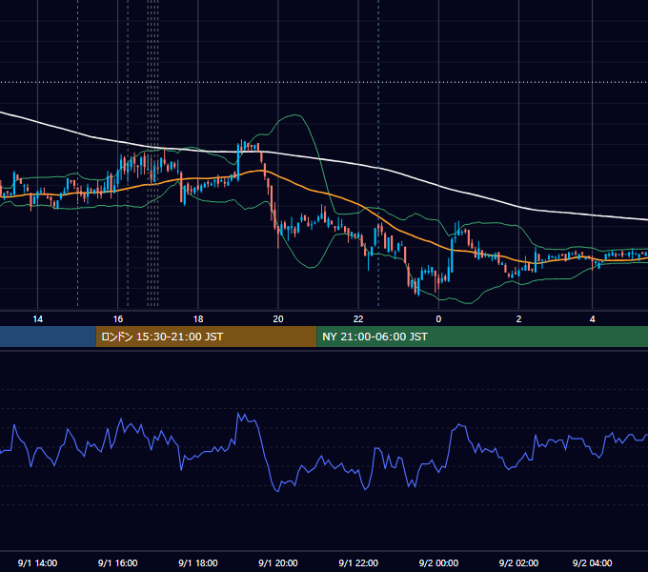Click the hour label 22 on price chart axis

tap(358, 319)
